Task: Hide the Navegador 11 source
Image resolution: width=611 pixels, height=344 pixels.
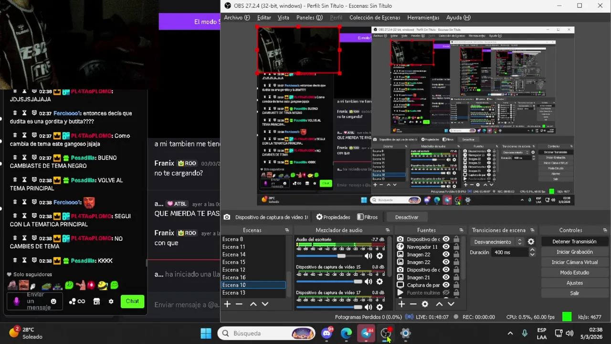Action: pos(446,247)
